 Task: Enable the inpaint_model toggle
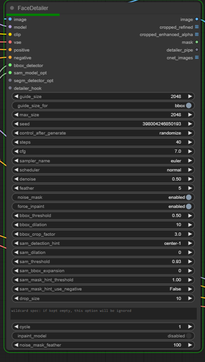(x=189, y=336)
